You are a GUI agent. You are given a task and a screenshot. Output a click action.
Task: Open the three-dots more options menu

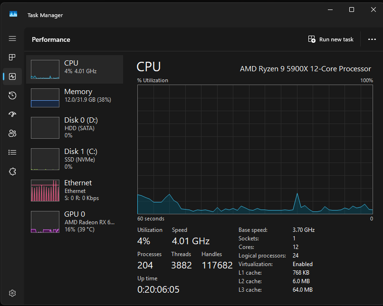(x=372, y=39)
